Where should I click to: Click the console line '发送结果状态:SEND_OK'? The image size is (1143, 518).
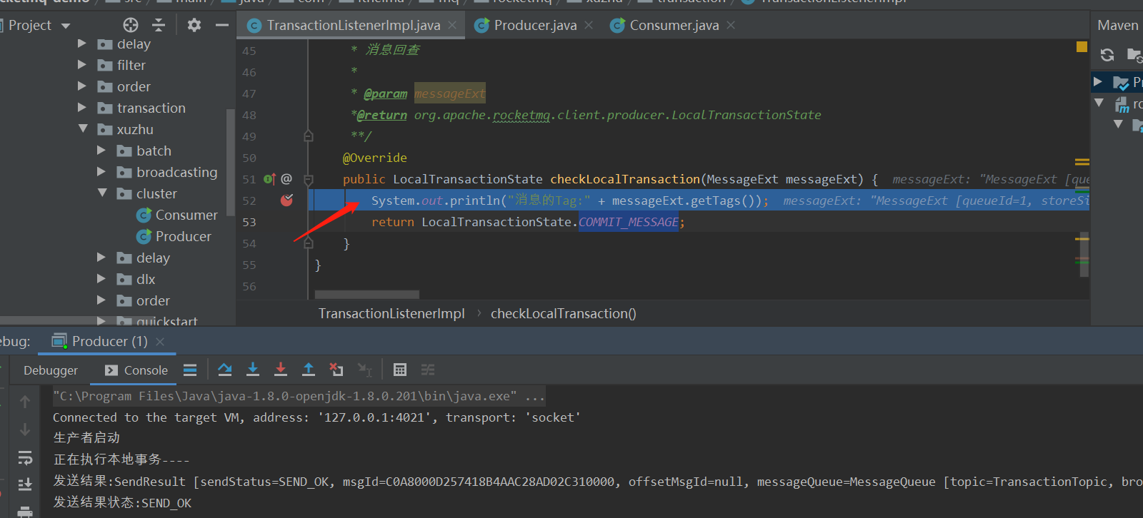coord(122,503)
